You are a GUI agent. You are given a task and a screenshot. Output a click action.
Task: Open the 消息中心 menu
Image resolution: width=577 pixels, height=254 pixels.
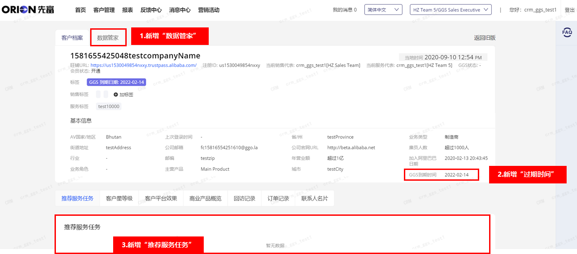click(180, 10)
